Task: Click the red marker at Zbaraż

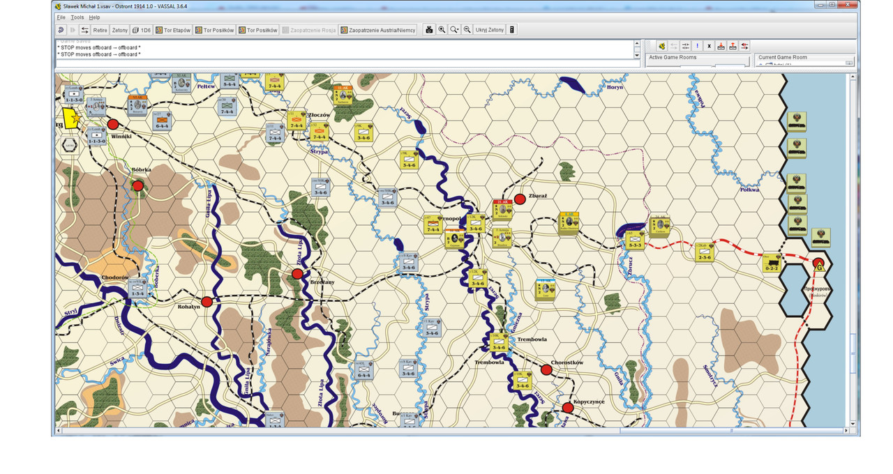Action: point(520,199)
